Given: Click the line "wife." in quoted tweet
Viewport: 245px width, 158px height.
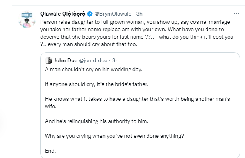Looking at the screenshot, I should tap(51, 106).
